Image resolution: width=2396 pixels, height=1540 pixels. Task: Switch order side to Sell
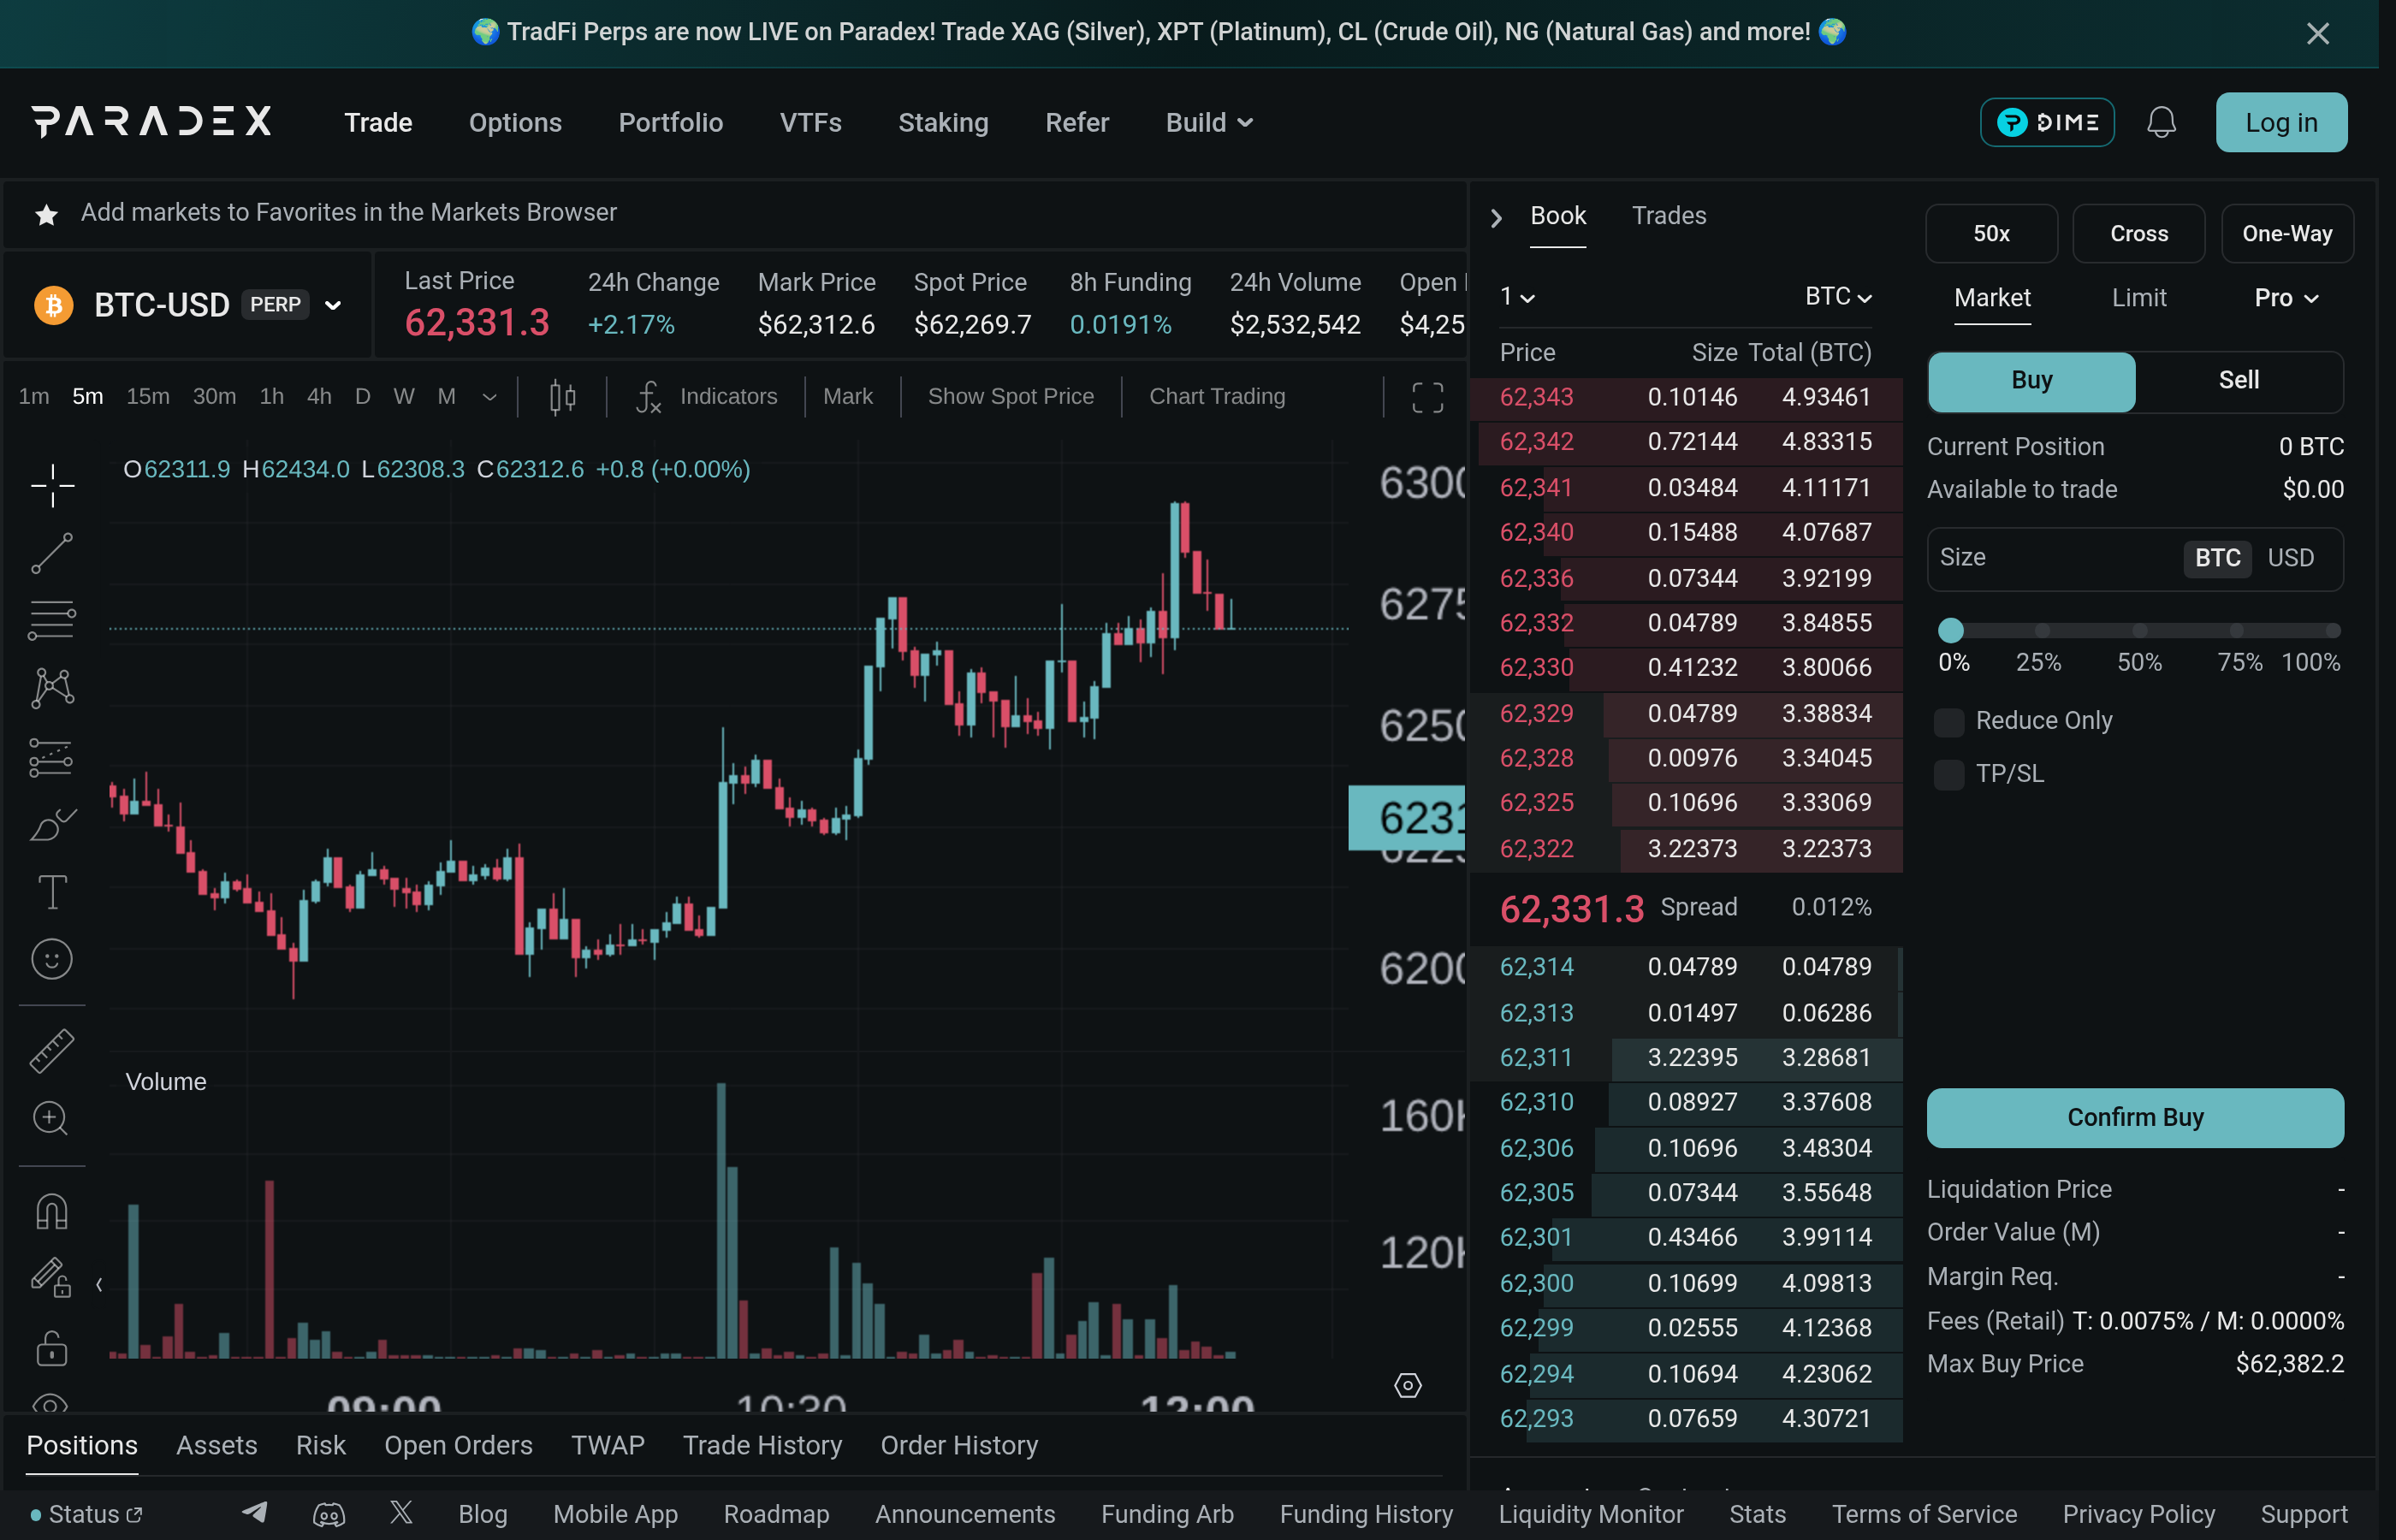point(2238,380)
